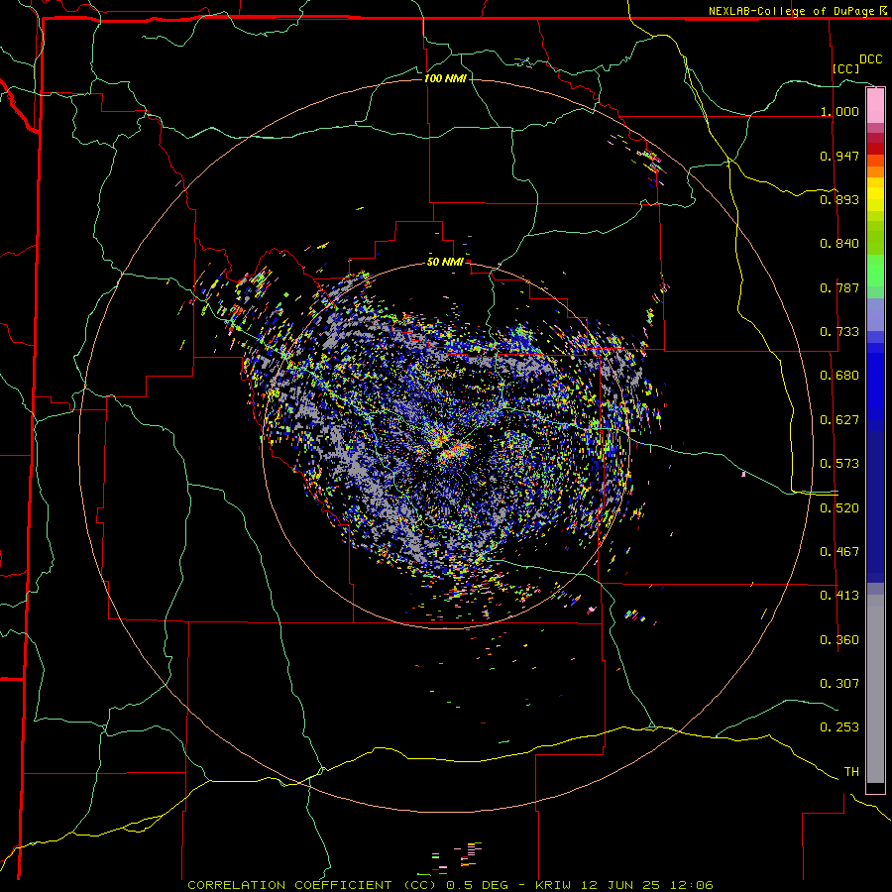Click the 0.893 scale value
The width and height of the screenshot is (892, 892).
839,199
